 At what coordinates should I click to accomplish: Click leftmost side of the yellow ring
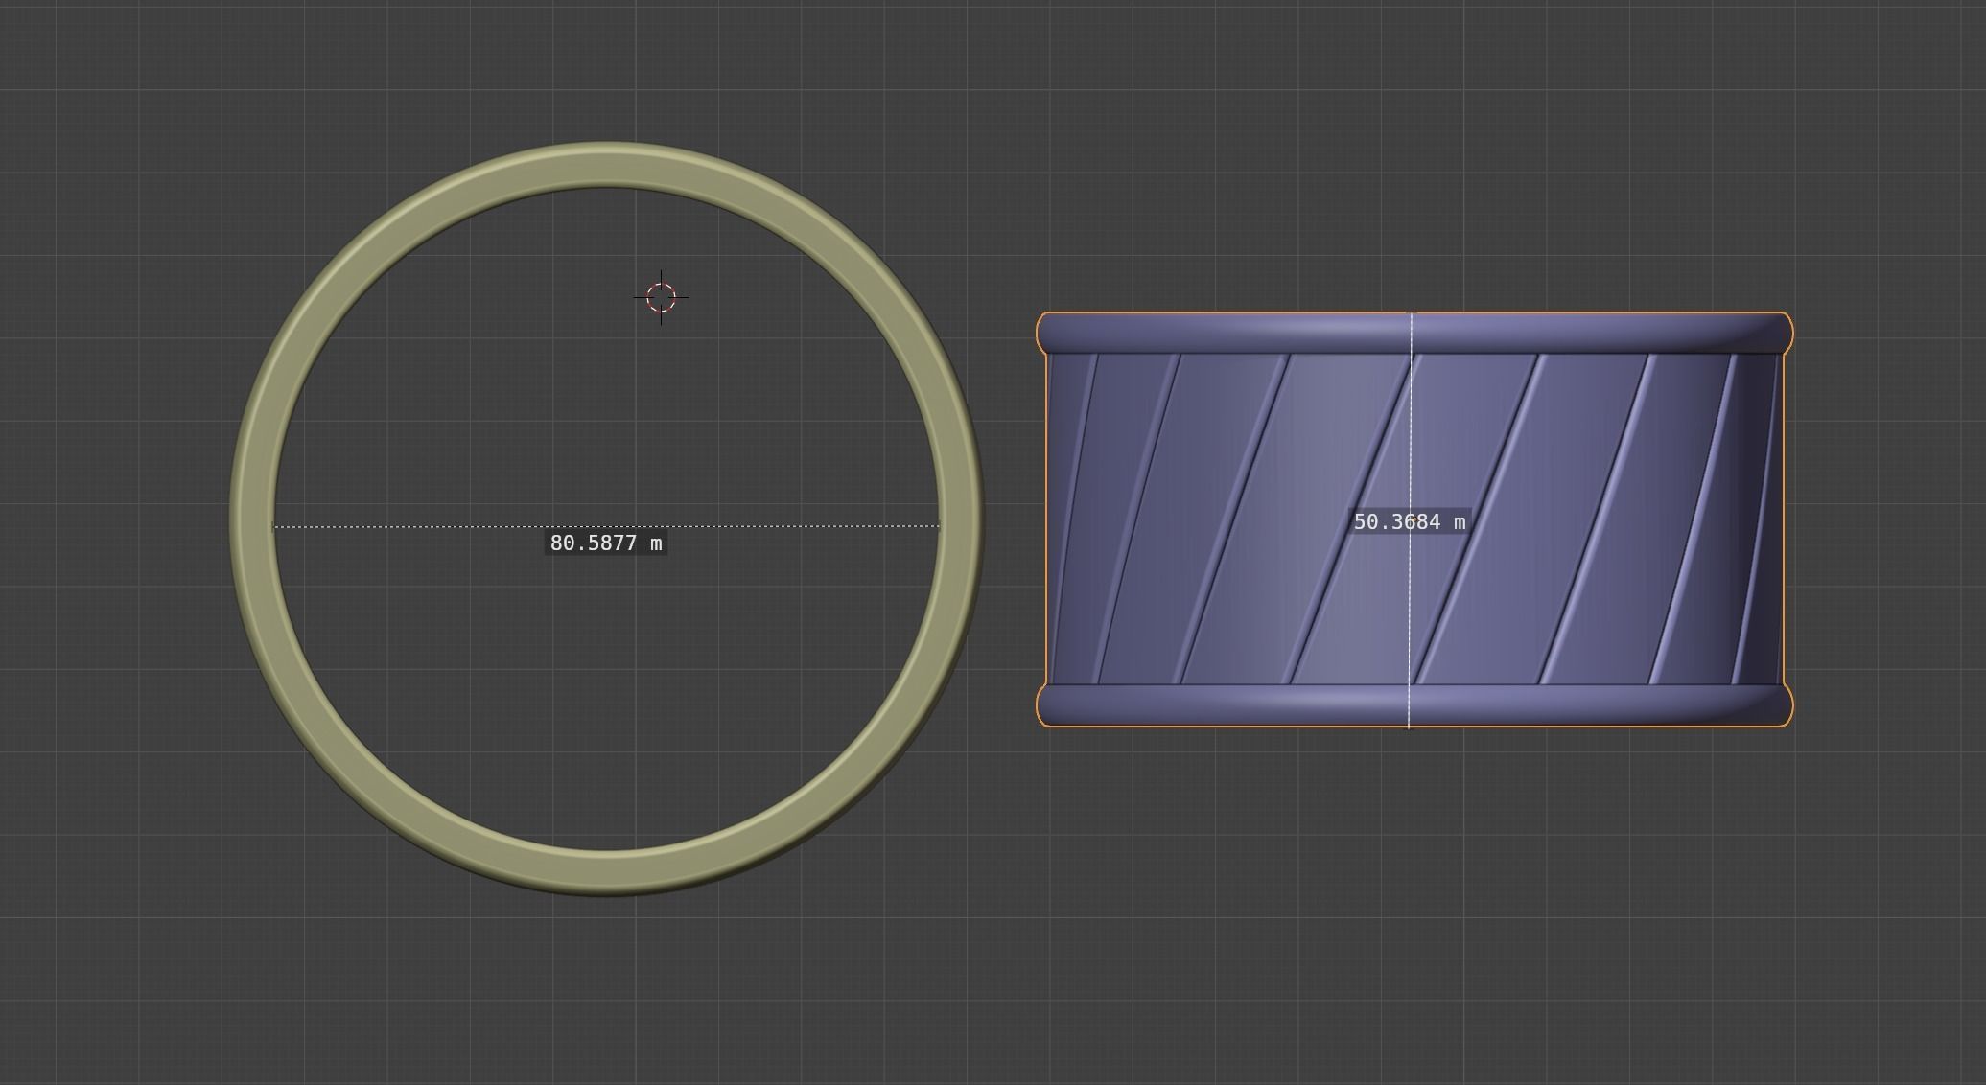(x=253, y=519)
